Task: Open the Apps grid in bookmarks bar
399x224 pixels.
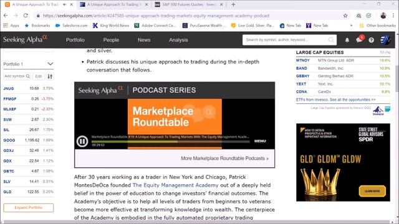Action: (x=11, y=26)
